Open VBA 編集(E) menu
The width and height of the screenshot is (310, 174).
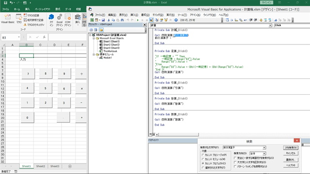[x=112, y=15]
